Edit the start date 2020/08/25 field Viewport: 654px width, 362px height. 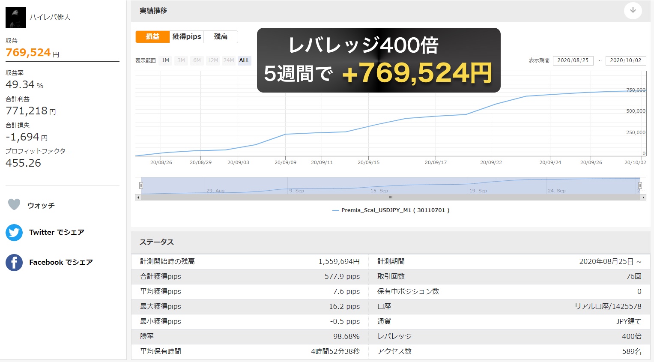coord(573,60)
